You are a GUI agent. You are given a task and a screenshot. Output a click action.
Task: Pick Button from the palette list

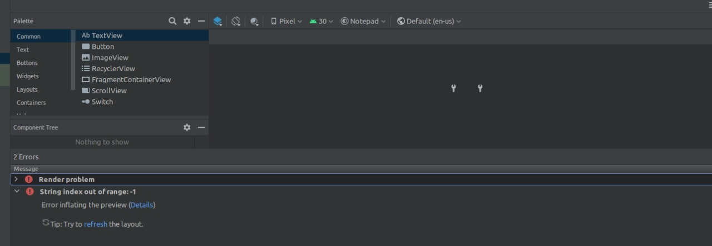(142, 47)
